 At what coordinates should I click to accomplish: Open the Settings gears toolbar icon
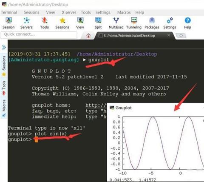pos(170,23)
